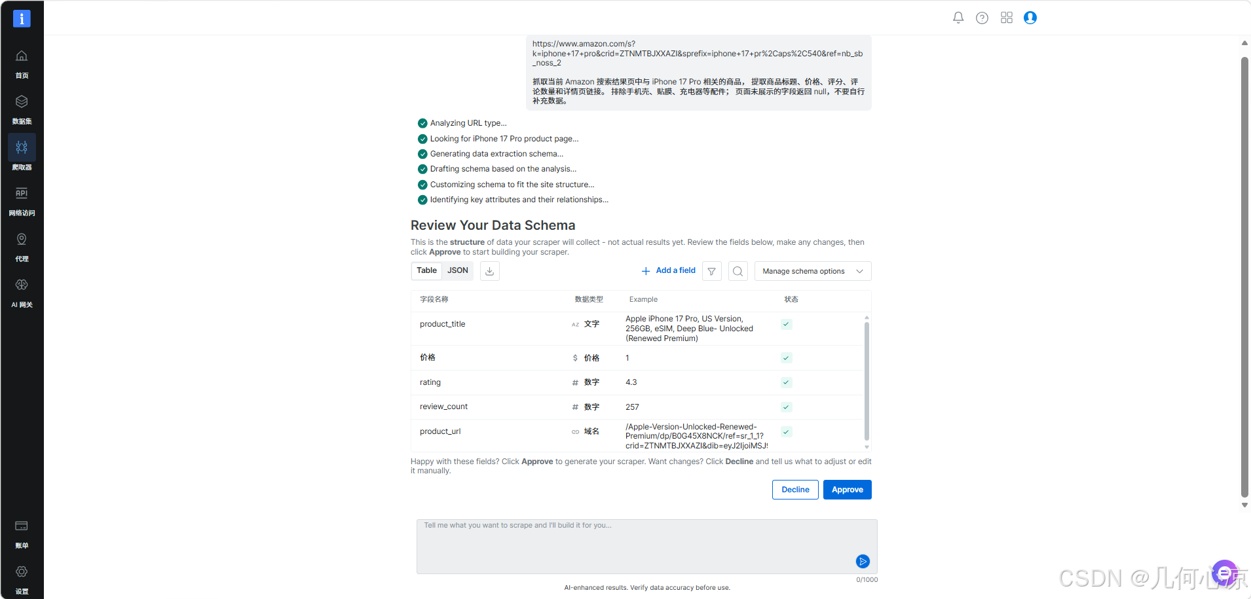Send prompt with the arrow send icon

click(863, 561)
